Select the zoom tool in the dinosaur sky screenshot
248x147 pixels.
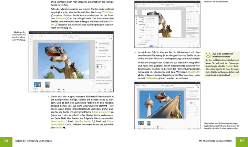click(x=31, y=39)
